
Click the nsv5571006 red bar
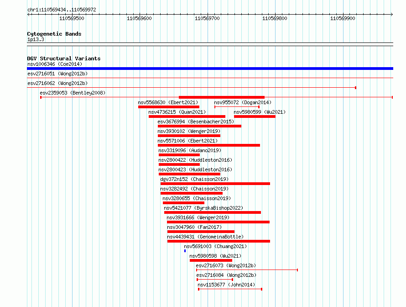208,145
